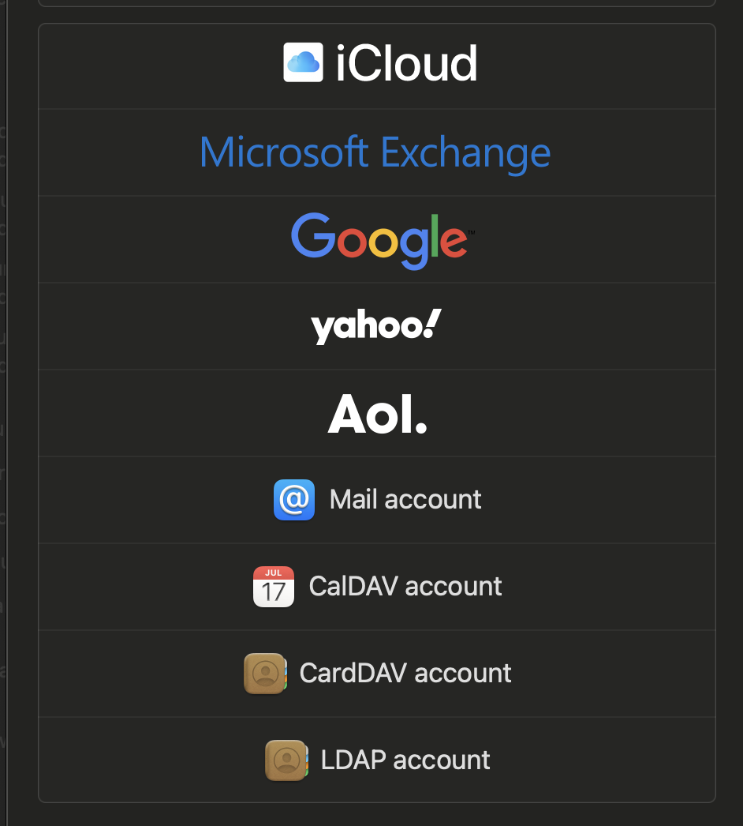The image size is (743, 826).
Task: Click the blue @ Mail icon
Action: (294, 500)
